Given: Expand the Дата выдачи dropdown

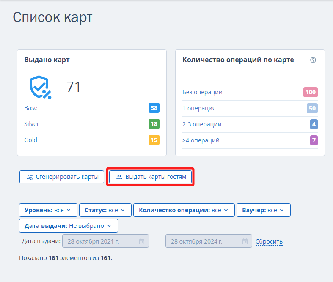Looking at the screenshot, I should 69,226.
